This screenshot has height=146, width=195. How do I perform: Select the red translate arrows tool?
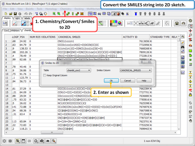(x=191, y=31)
